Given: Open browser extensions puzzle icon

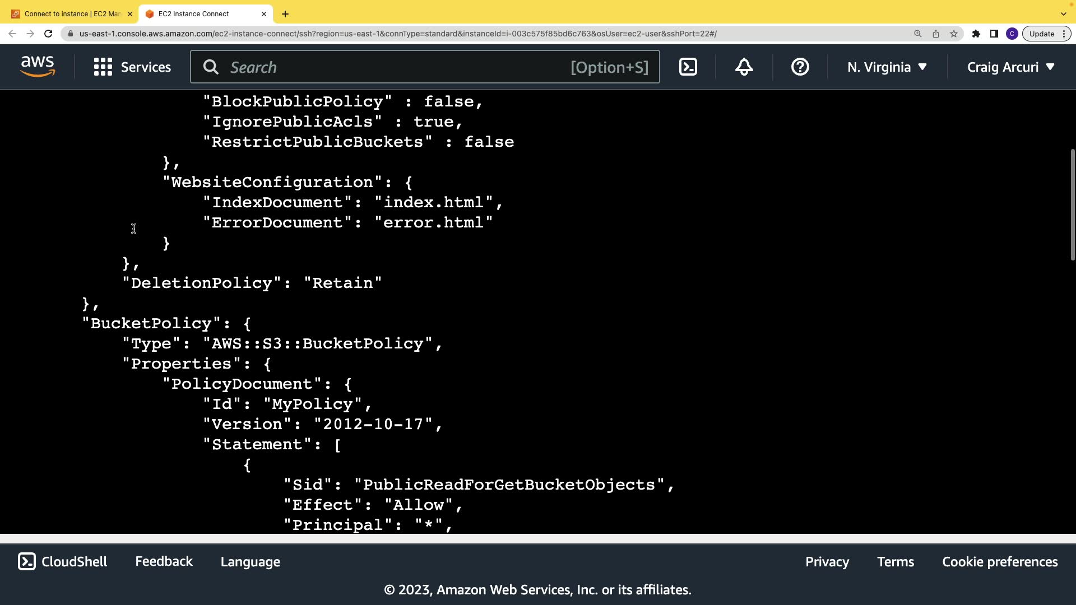Looking at the screenshot, I should point(976,34).
